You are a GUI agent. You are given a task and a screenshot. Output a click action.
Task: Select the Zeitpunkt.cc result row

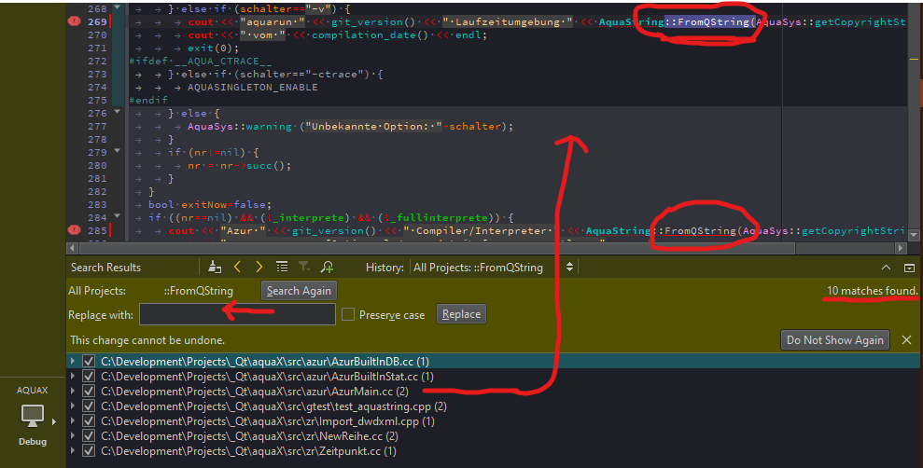pyautogui.click(x=248, y=451)
